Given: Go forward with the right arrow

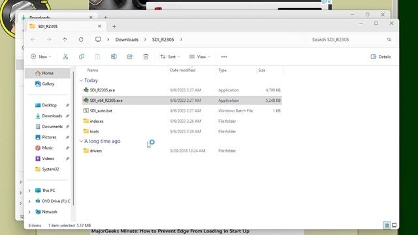Looking at the screenshot, I should click(x=49, y=40).
